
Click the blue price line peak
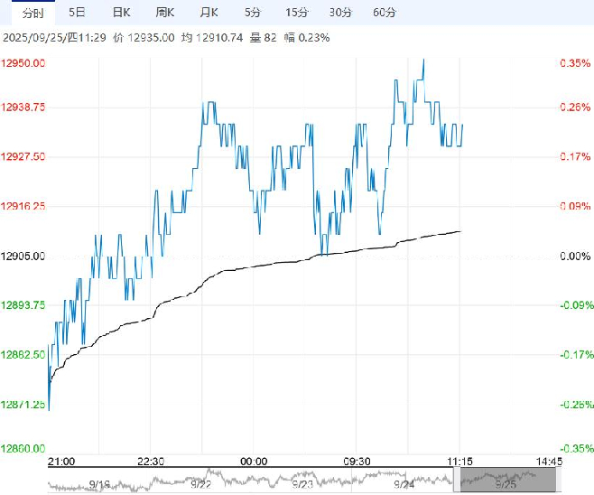click(423, 60)
